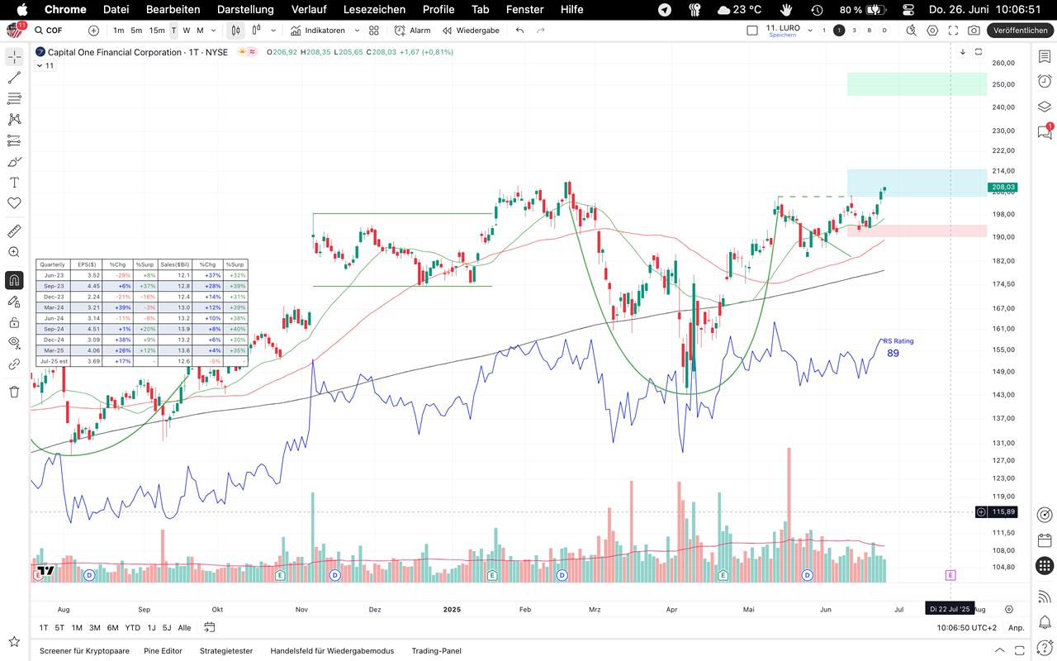The image size is (1057, 661).
Task: Toggle hide all drawings eye icon
Action: [x=14, y=342]
